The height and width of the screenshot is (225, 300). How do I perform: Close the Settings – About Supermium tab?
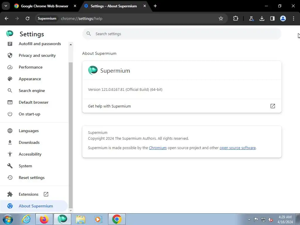coord(145,6)
